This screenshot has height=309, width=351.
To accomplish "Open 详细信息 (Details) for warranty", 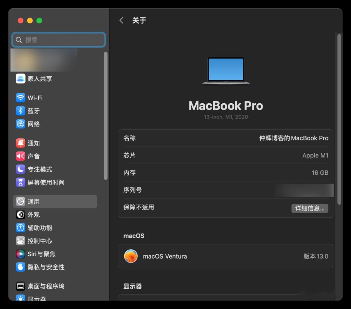I will pos(310,208).
